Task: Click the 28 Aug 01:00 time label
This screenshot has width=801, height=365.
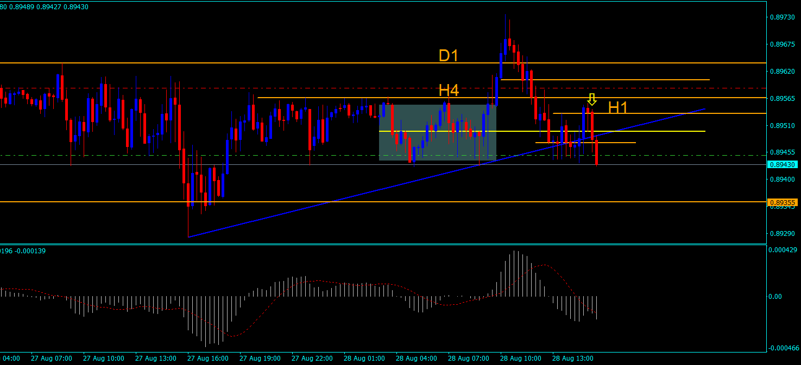Action: 364,358
